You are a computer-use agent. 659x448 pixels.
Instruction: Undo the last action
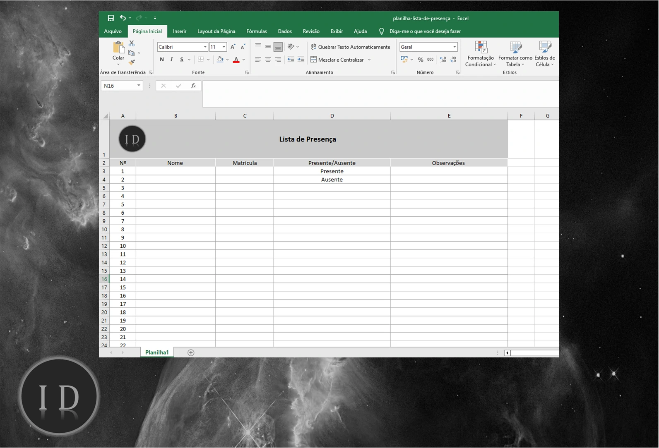click(123, 18)
